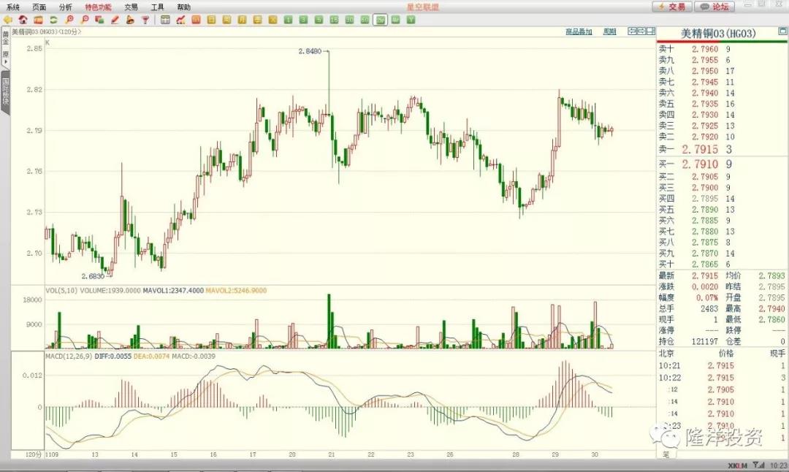
Task: Select the green 5-minute period button
Action: pos(319,20)
